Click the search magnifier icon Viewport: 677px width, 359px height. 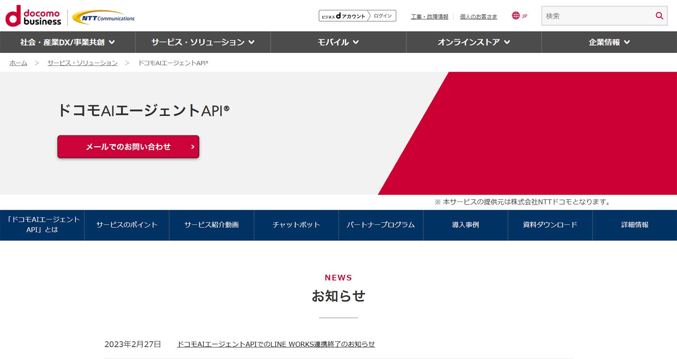click(x=659, y=16)
